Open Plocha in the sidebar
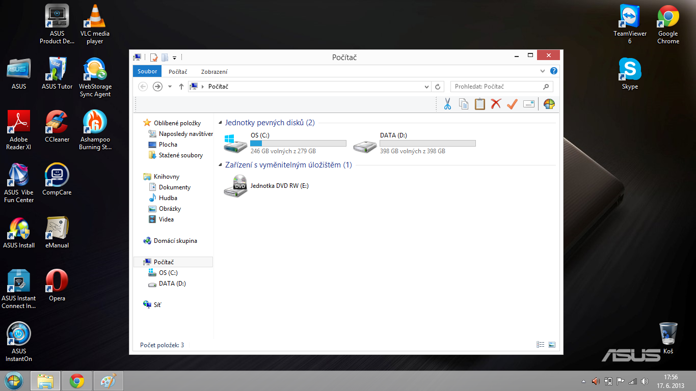Viewport: 696px width, 391px height. 163,145
